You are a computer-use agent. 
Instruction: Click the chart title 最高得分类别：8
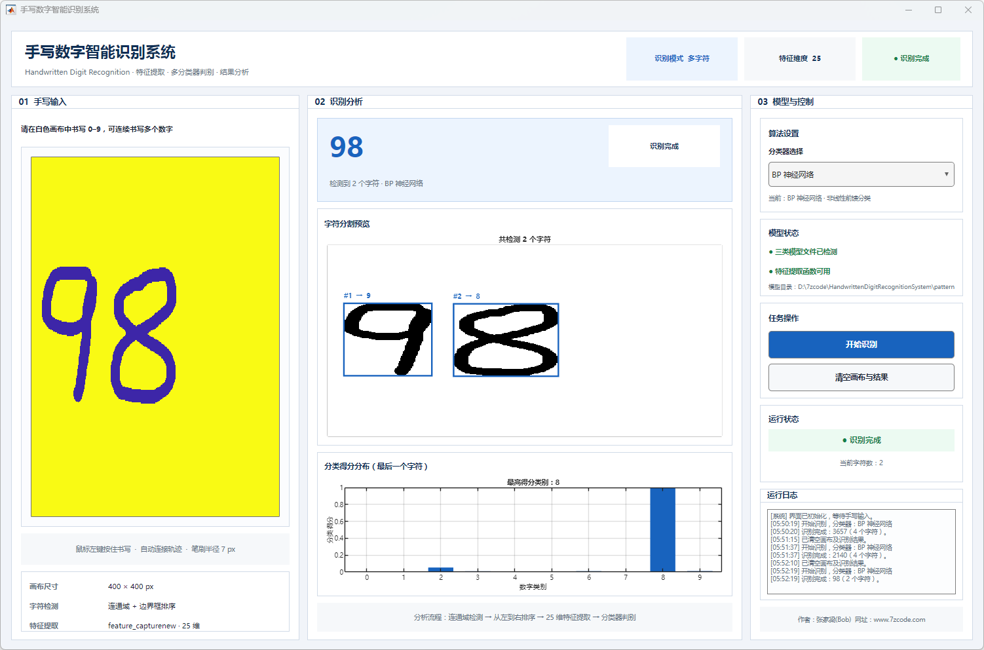click(533, 482)
